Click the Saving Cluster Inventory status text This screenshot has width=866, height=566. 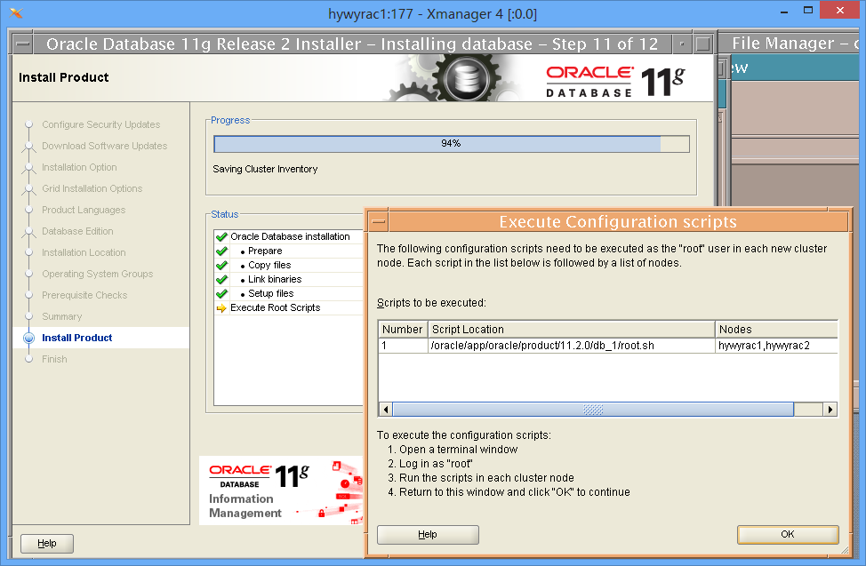265,169
